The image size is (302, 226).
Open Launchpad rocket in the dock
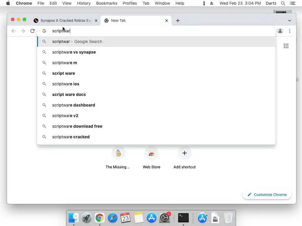[x=86, y=218]
